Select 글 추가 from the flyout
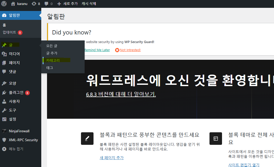The image size is (274, 167). (x=52, y=53)
